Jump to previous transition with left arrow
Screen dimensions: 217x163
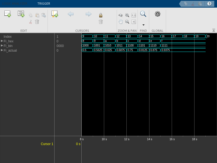[71, 14]
